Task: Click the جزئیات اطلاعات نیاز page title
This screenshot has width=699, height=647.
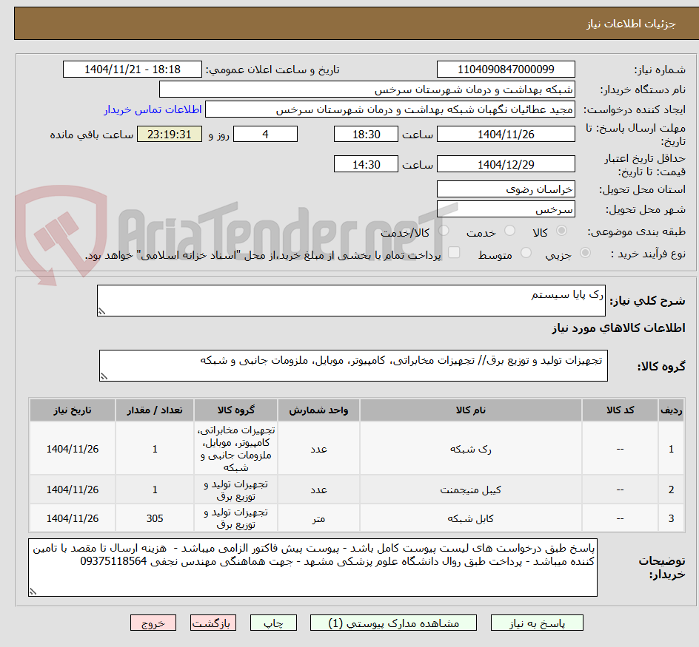Action: tap(631, 24)
